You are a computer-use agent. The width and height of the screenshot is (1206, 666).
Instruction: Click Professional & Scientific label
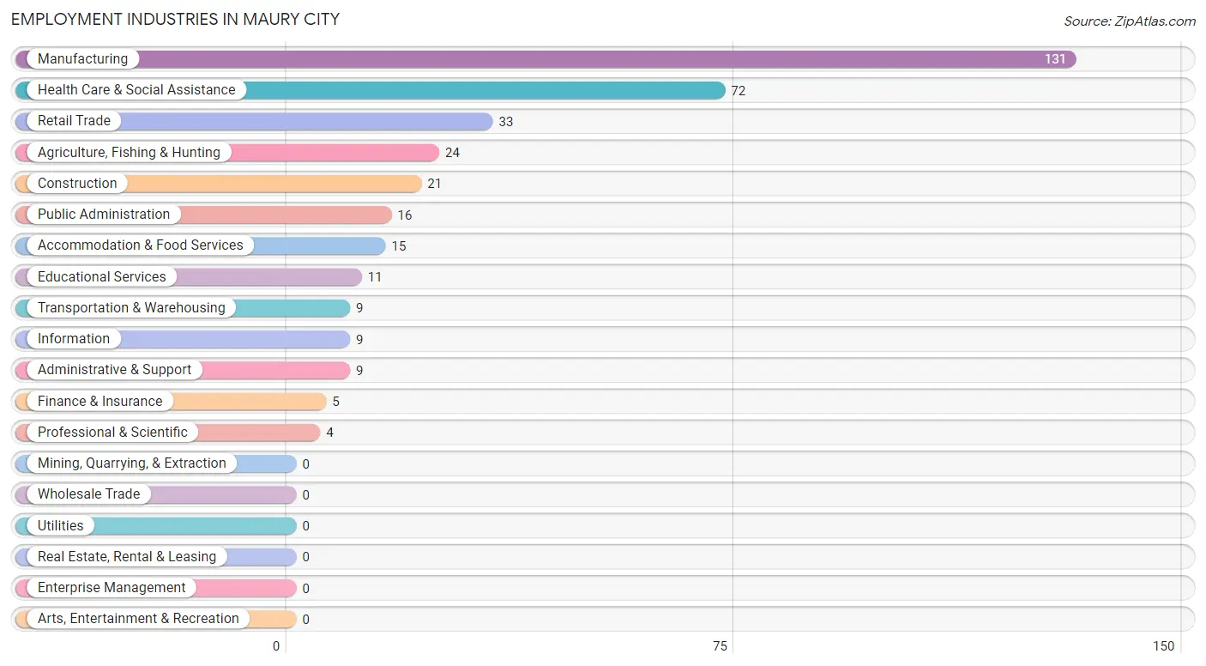pyautogui.click(x=112, y=433)
